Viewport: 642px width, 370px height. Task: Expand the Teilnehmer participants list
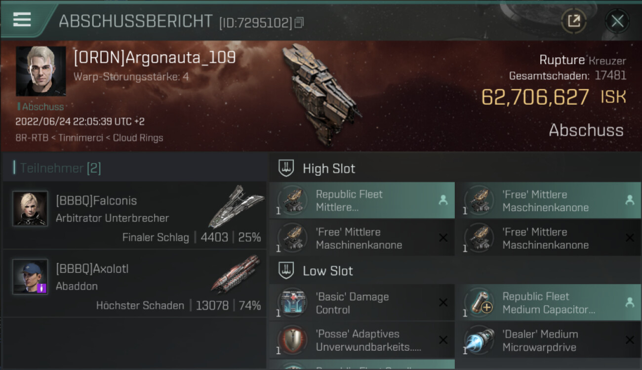click(57, 168)
